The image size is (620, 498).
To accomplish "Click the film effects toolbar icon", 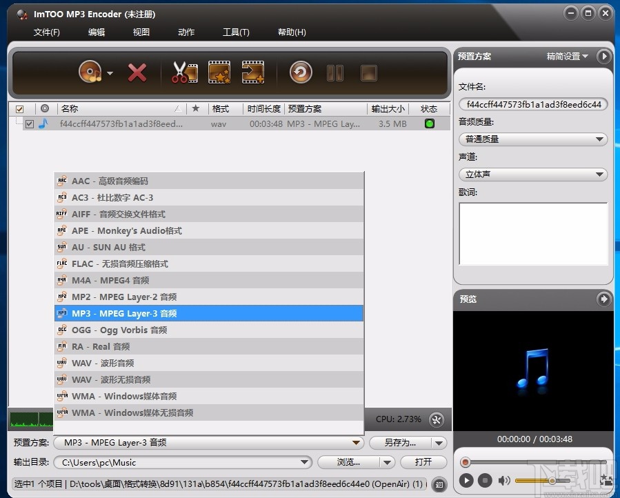I will 219,72.
